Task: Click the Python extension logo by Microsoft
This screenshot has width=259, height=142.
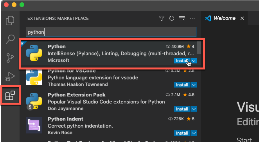Action: pos(34,53)
